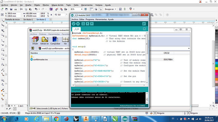Click the WinRAR Añadir icon

35,41
